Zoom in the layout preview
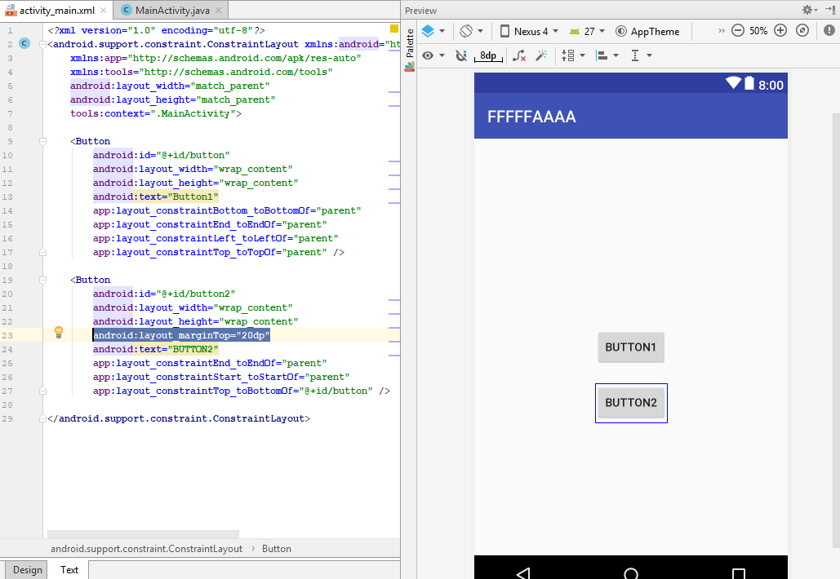This screenshot has height=579, width=840. tap(780, 30)
